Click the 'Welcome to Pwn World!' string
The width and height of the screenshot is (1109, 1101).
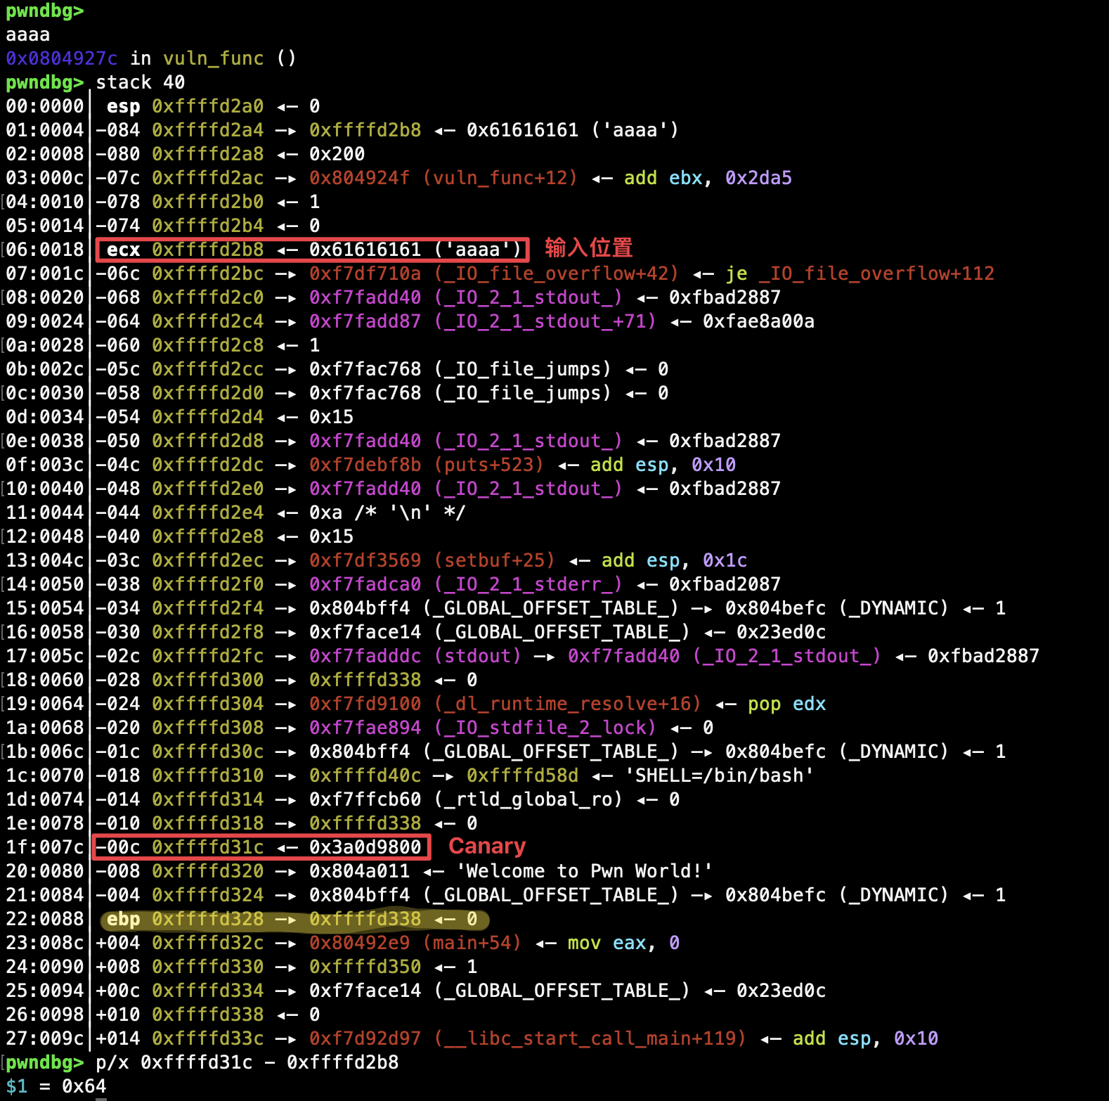[585, 871]
